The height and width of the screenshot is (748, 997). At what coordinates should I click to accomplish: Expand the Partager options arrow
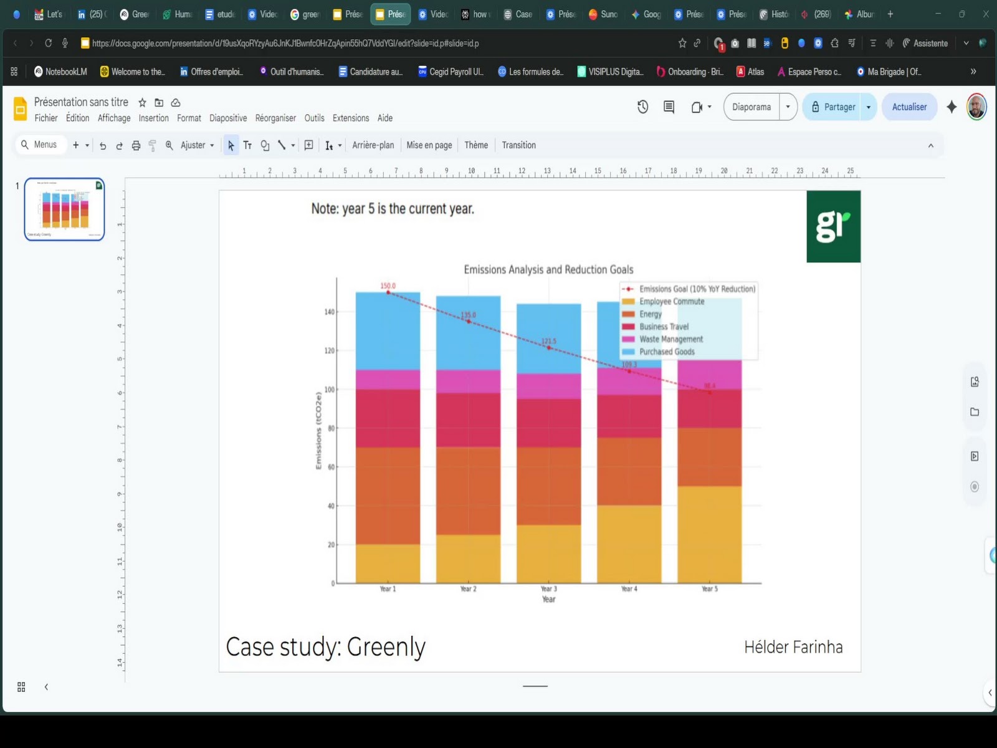pyautogui.click(x=868, y=107)
